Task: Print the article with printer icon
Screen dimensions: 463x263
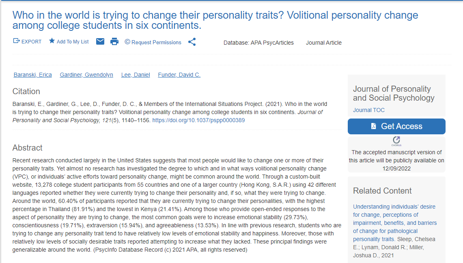Action: click(x=114, y=42)
